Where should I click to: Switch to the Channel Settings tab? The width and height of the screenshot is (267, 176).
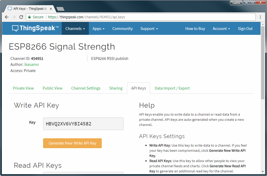pos(86,88)
